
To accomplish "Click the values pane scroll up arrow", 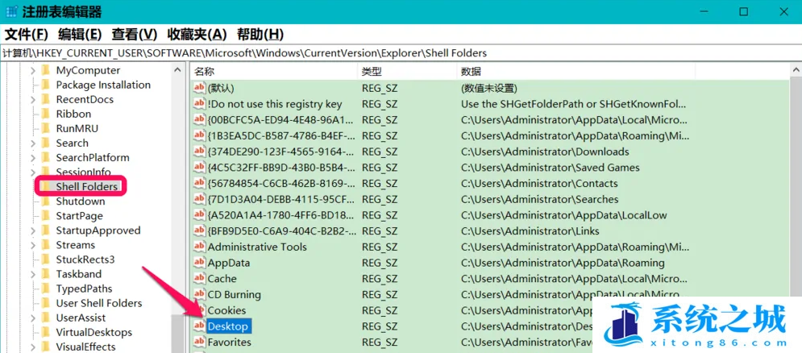I will point(796,71).
